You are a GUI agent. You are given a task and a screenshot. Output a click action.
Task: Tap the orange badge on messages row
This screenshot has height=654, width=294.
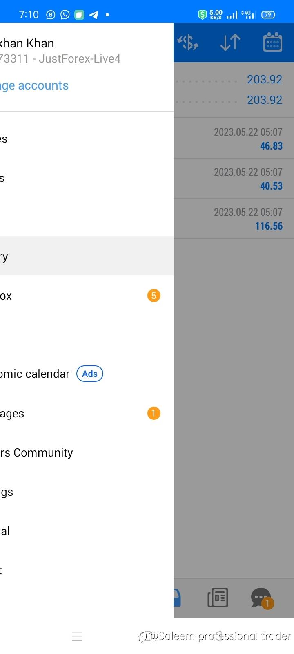154,413
